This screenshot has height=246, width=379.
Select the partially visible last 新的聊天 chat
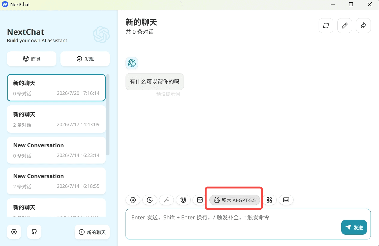click(x=56, y=208)
